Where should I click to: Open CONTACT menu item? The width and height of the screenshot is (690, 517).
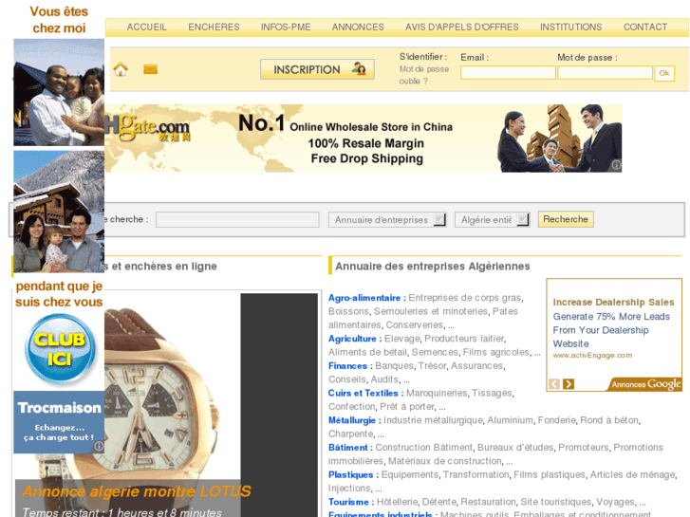pos(645,27)
